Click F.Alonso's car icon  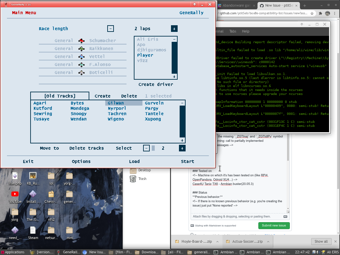point(82,64)
